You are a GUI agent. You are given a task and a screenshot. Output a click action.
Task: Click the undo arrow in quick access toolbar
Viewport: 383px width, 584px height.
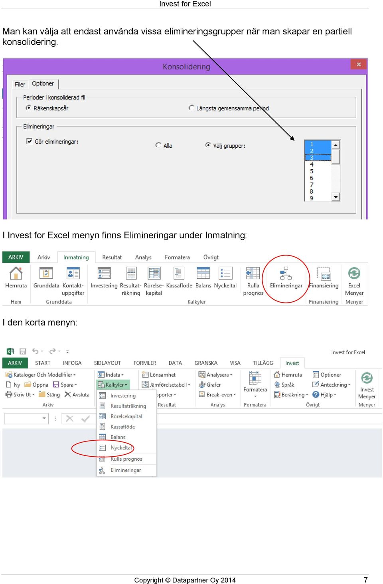point(36,351)
